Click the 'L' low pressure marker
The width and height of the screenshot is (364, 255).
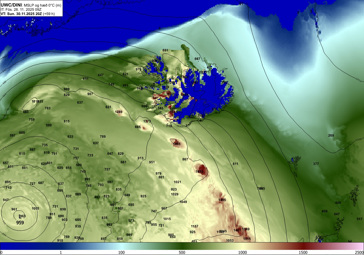tap(20, 216)
